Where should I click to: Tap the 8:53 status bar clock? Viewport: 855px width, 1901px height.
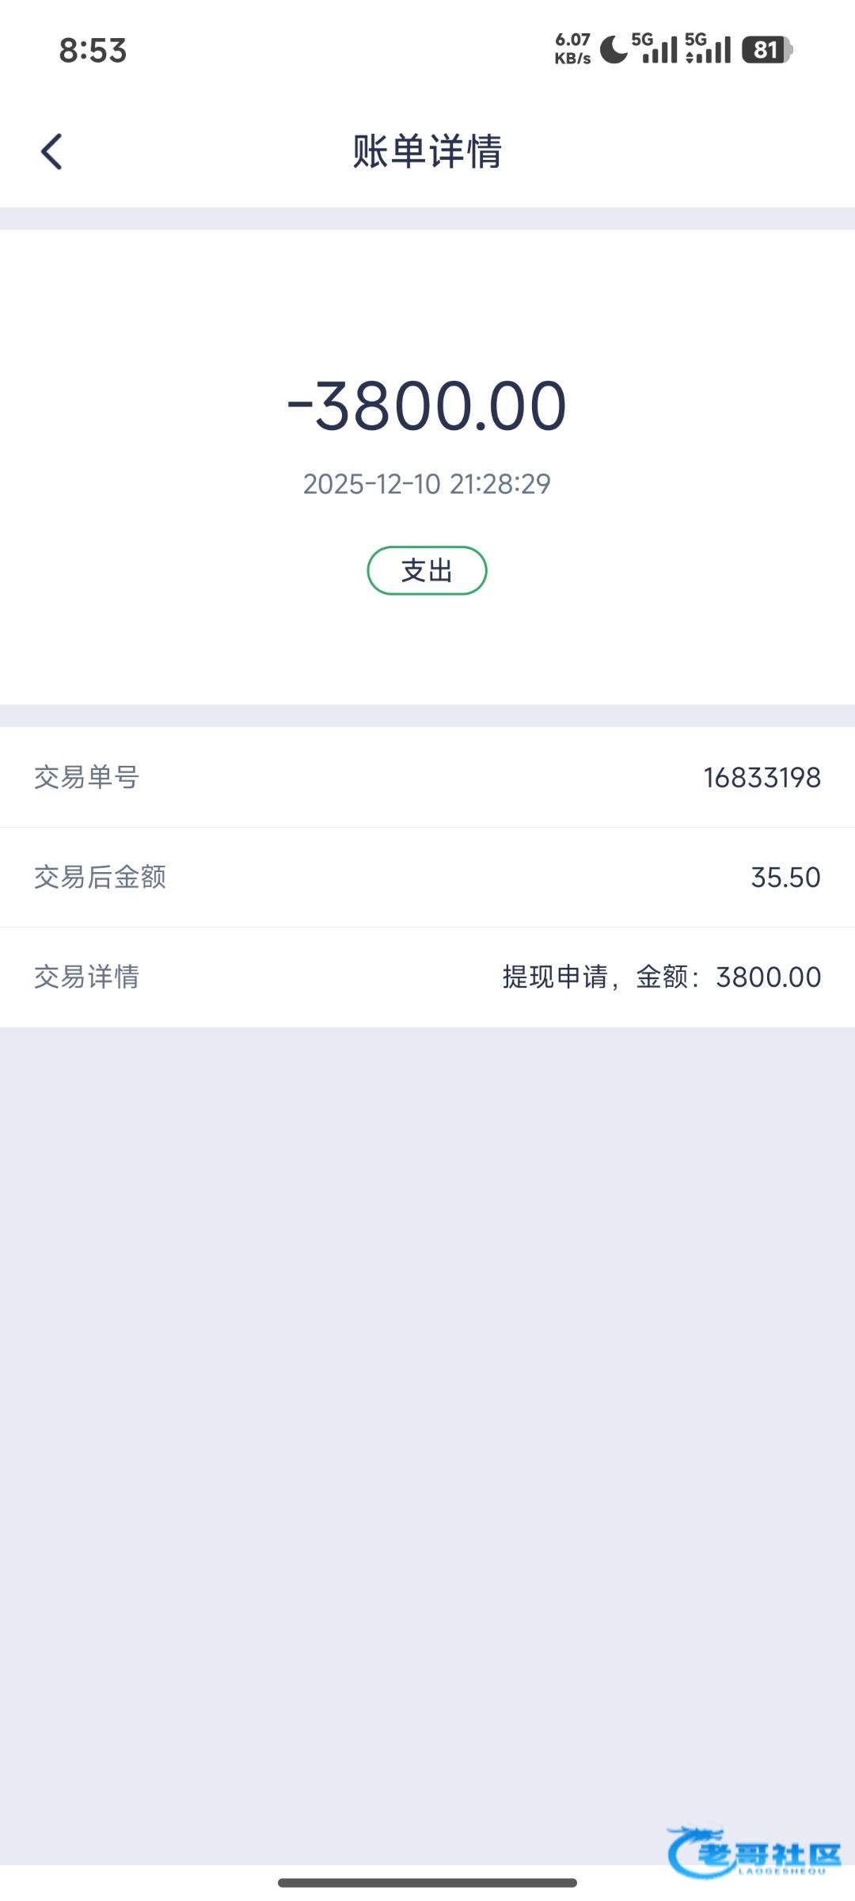[x=93, y=51]
